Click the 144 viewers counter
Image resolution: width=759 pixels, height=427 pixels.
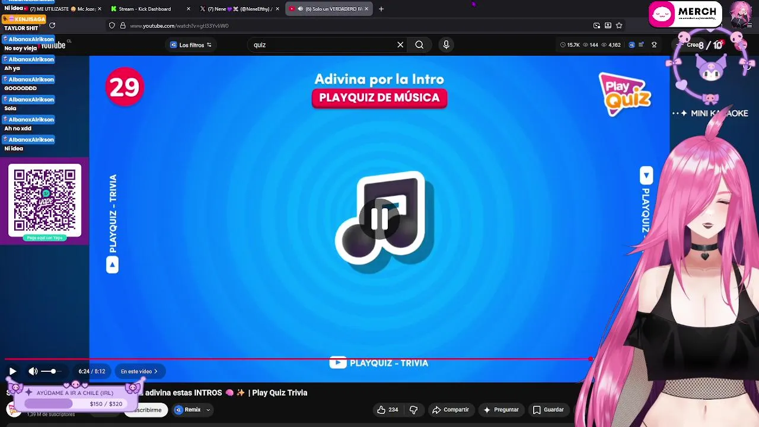tap(591, 45)
